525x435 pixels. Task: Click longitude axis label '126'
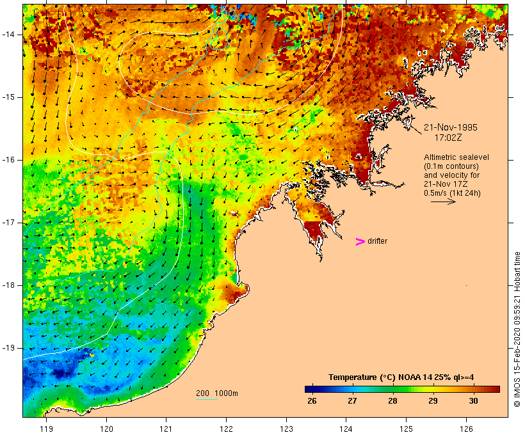(x=466, y=429)
